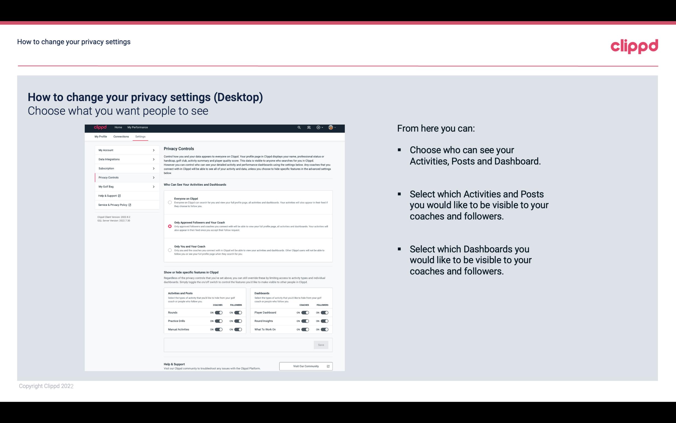This screenshot has width=676, height=423.
Task: Select Only Approved Followers and Your Coach
Action: (169, 226)
